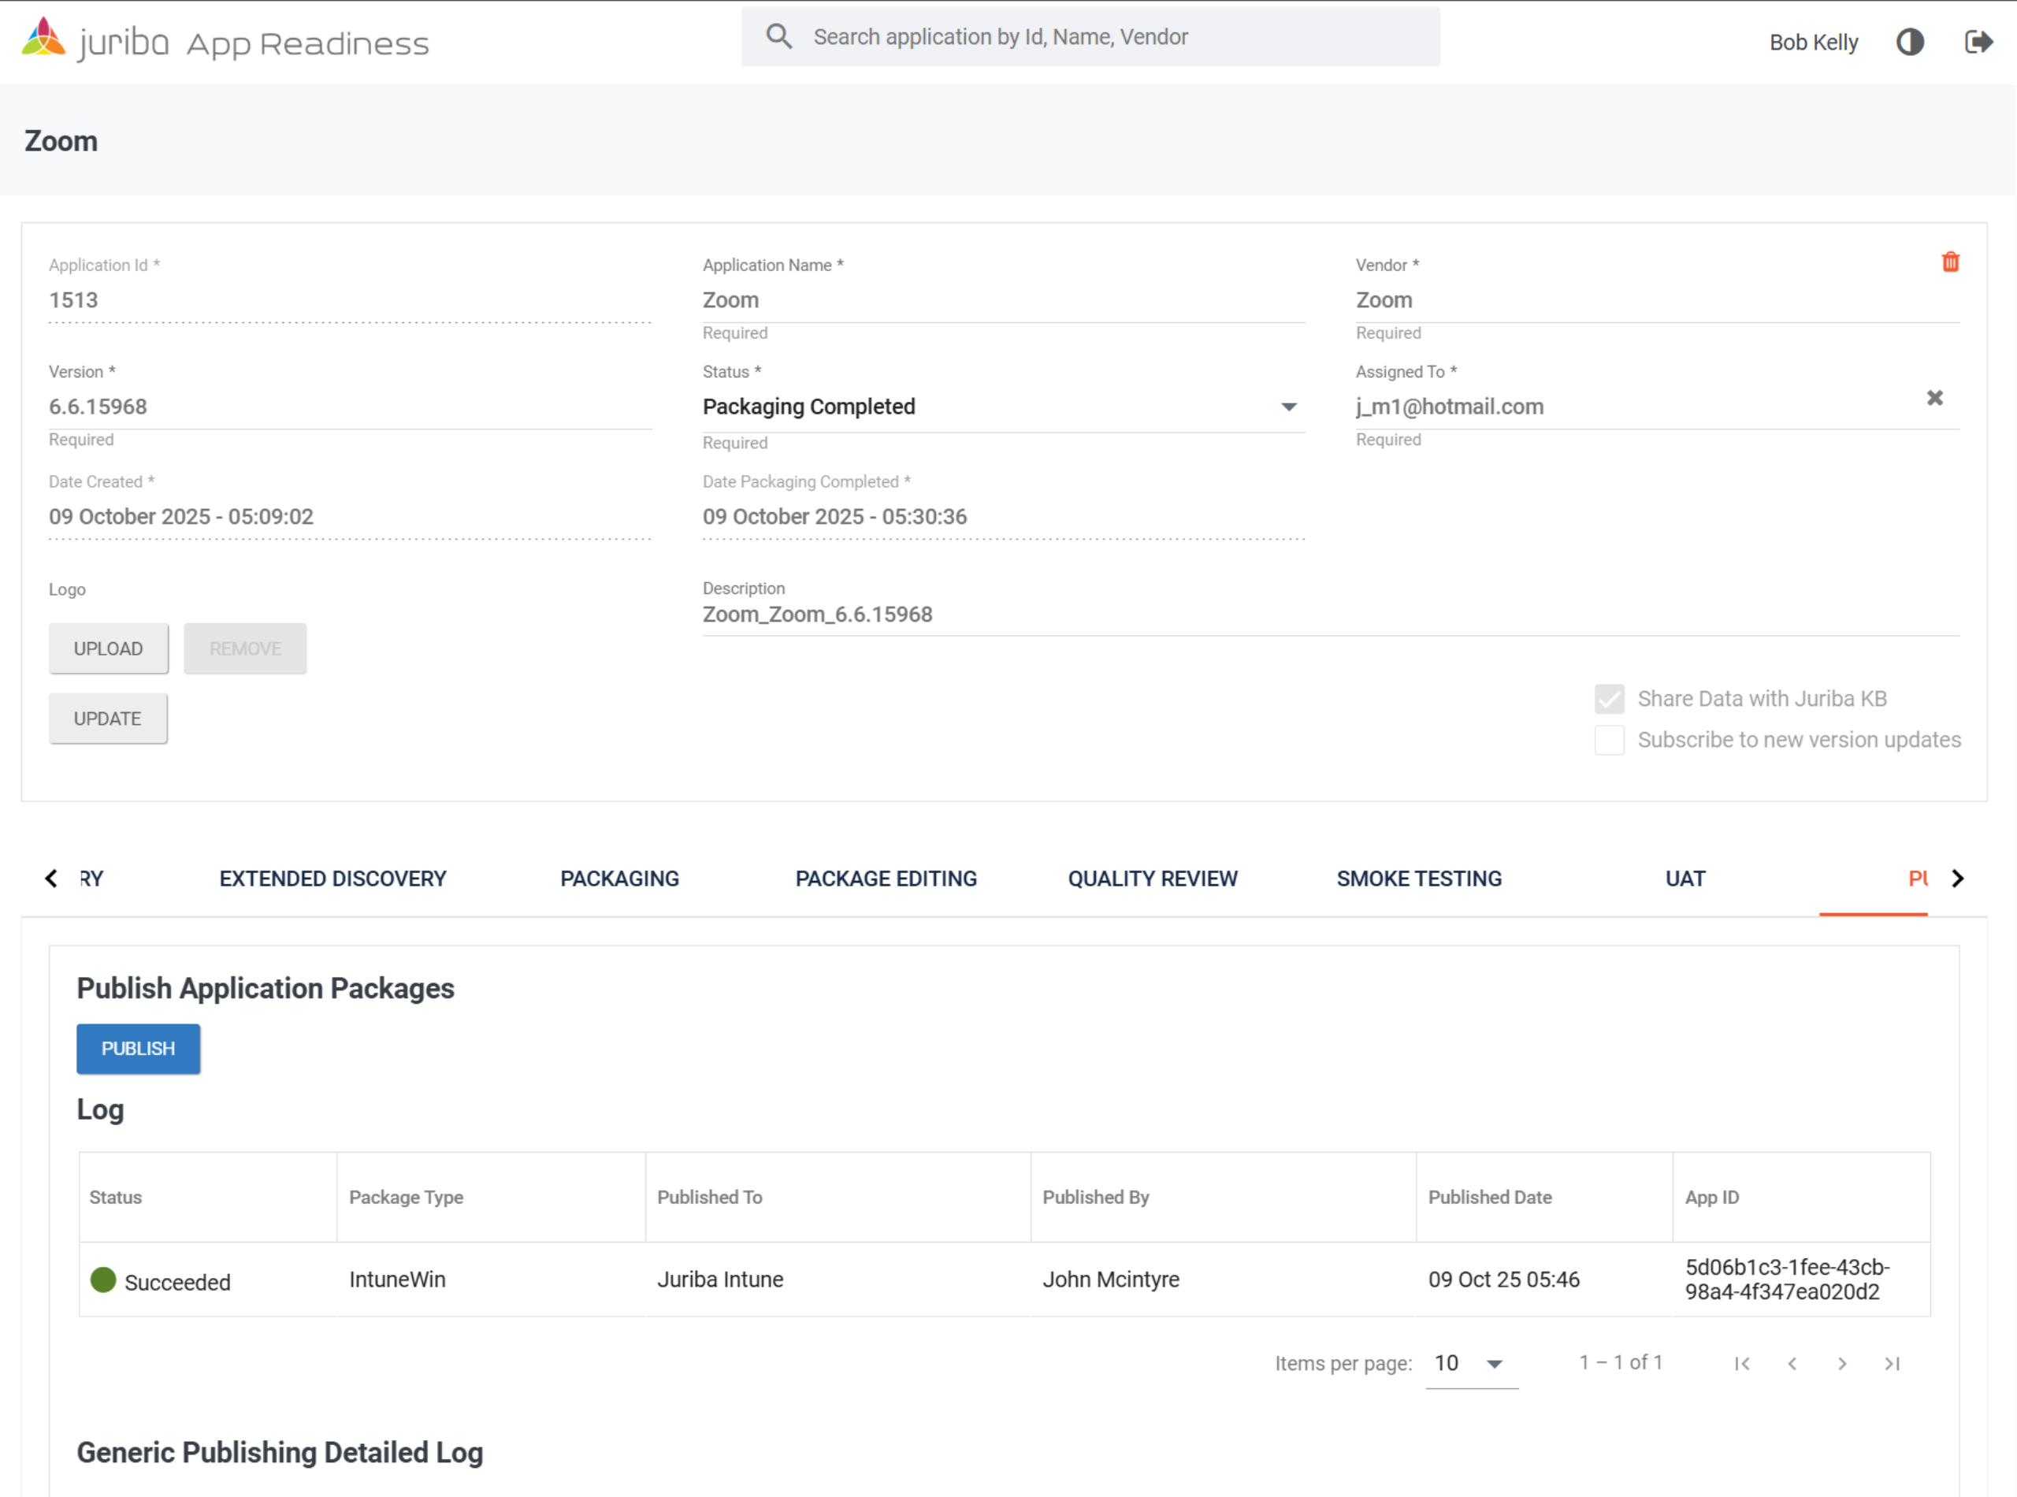Click the logout icon
This screenshot has width=2017, height=1497.
pyautogui.click(x=1978, y=42)
